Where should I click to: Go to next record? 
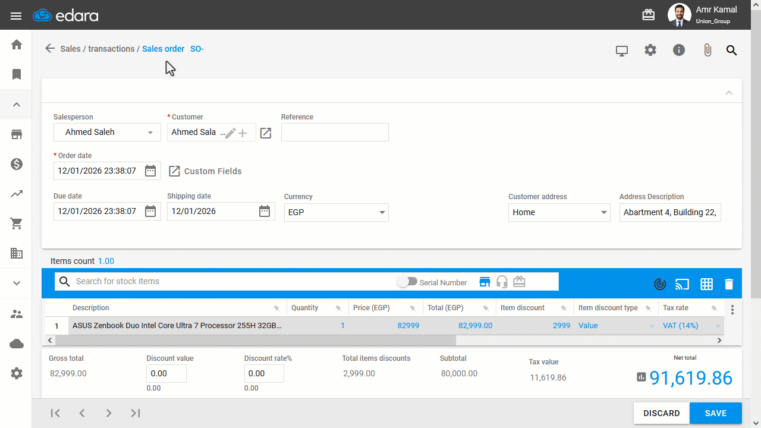point(109,413)
